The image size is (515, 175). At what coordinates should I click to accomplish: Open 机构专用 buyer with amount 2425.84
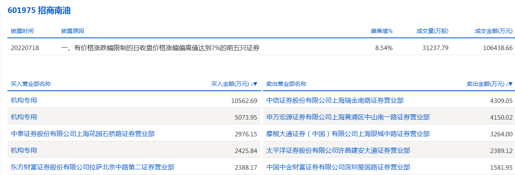[24, 150]
